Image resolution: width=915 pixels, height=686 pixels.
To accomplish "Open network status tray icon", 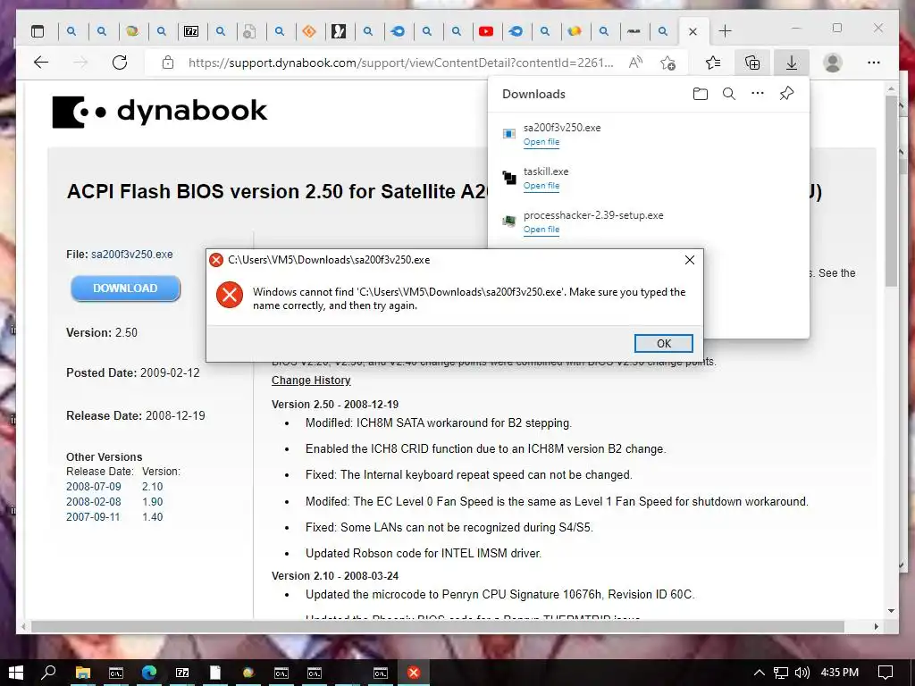I will (781, 673).
